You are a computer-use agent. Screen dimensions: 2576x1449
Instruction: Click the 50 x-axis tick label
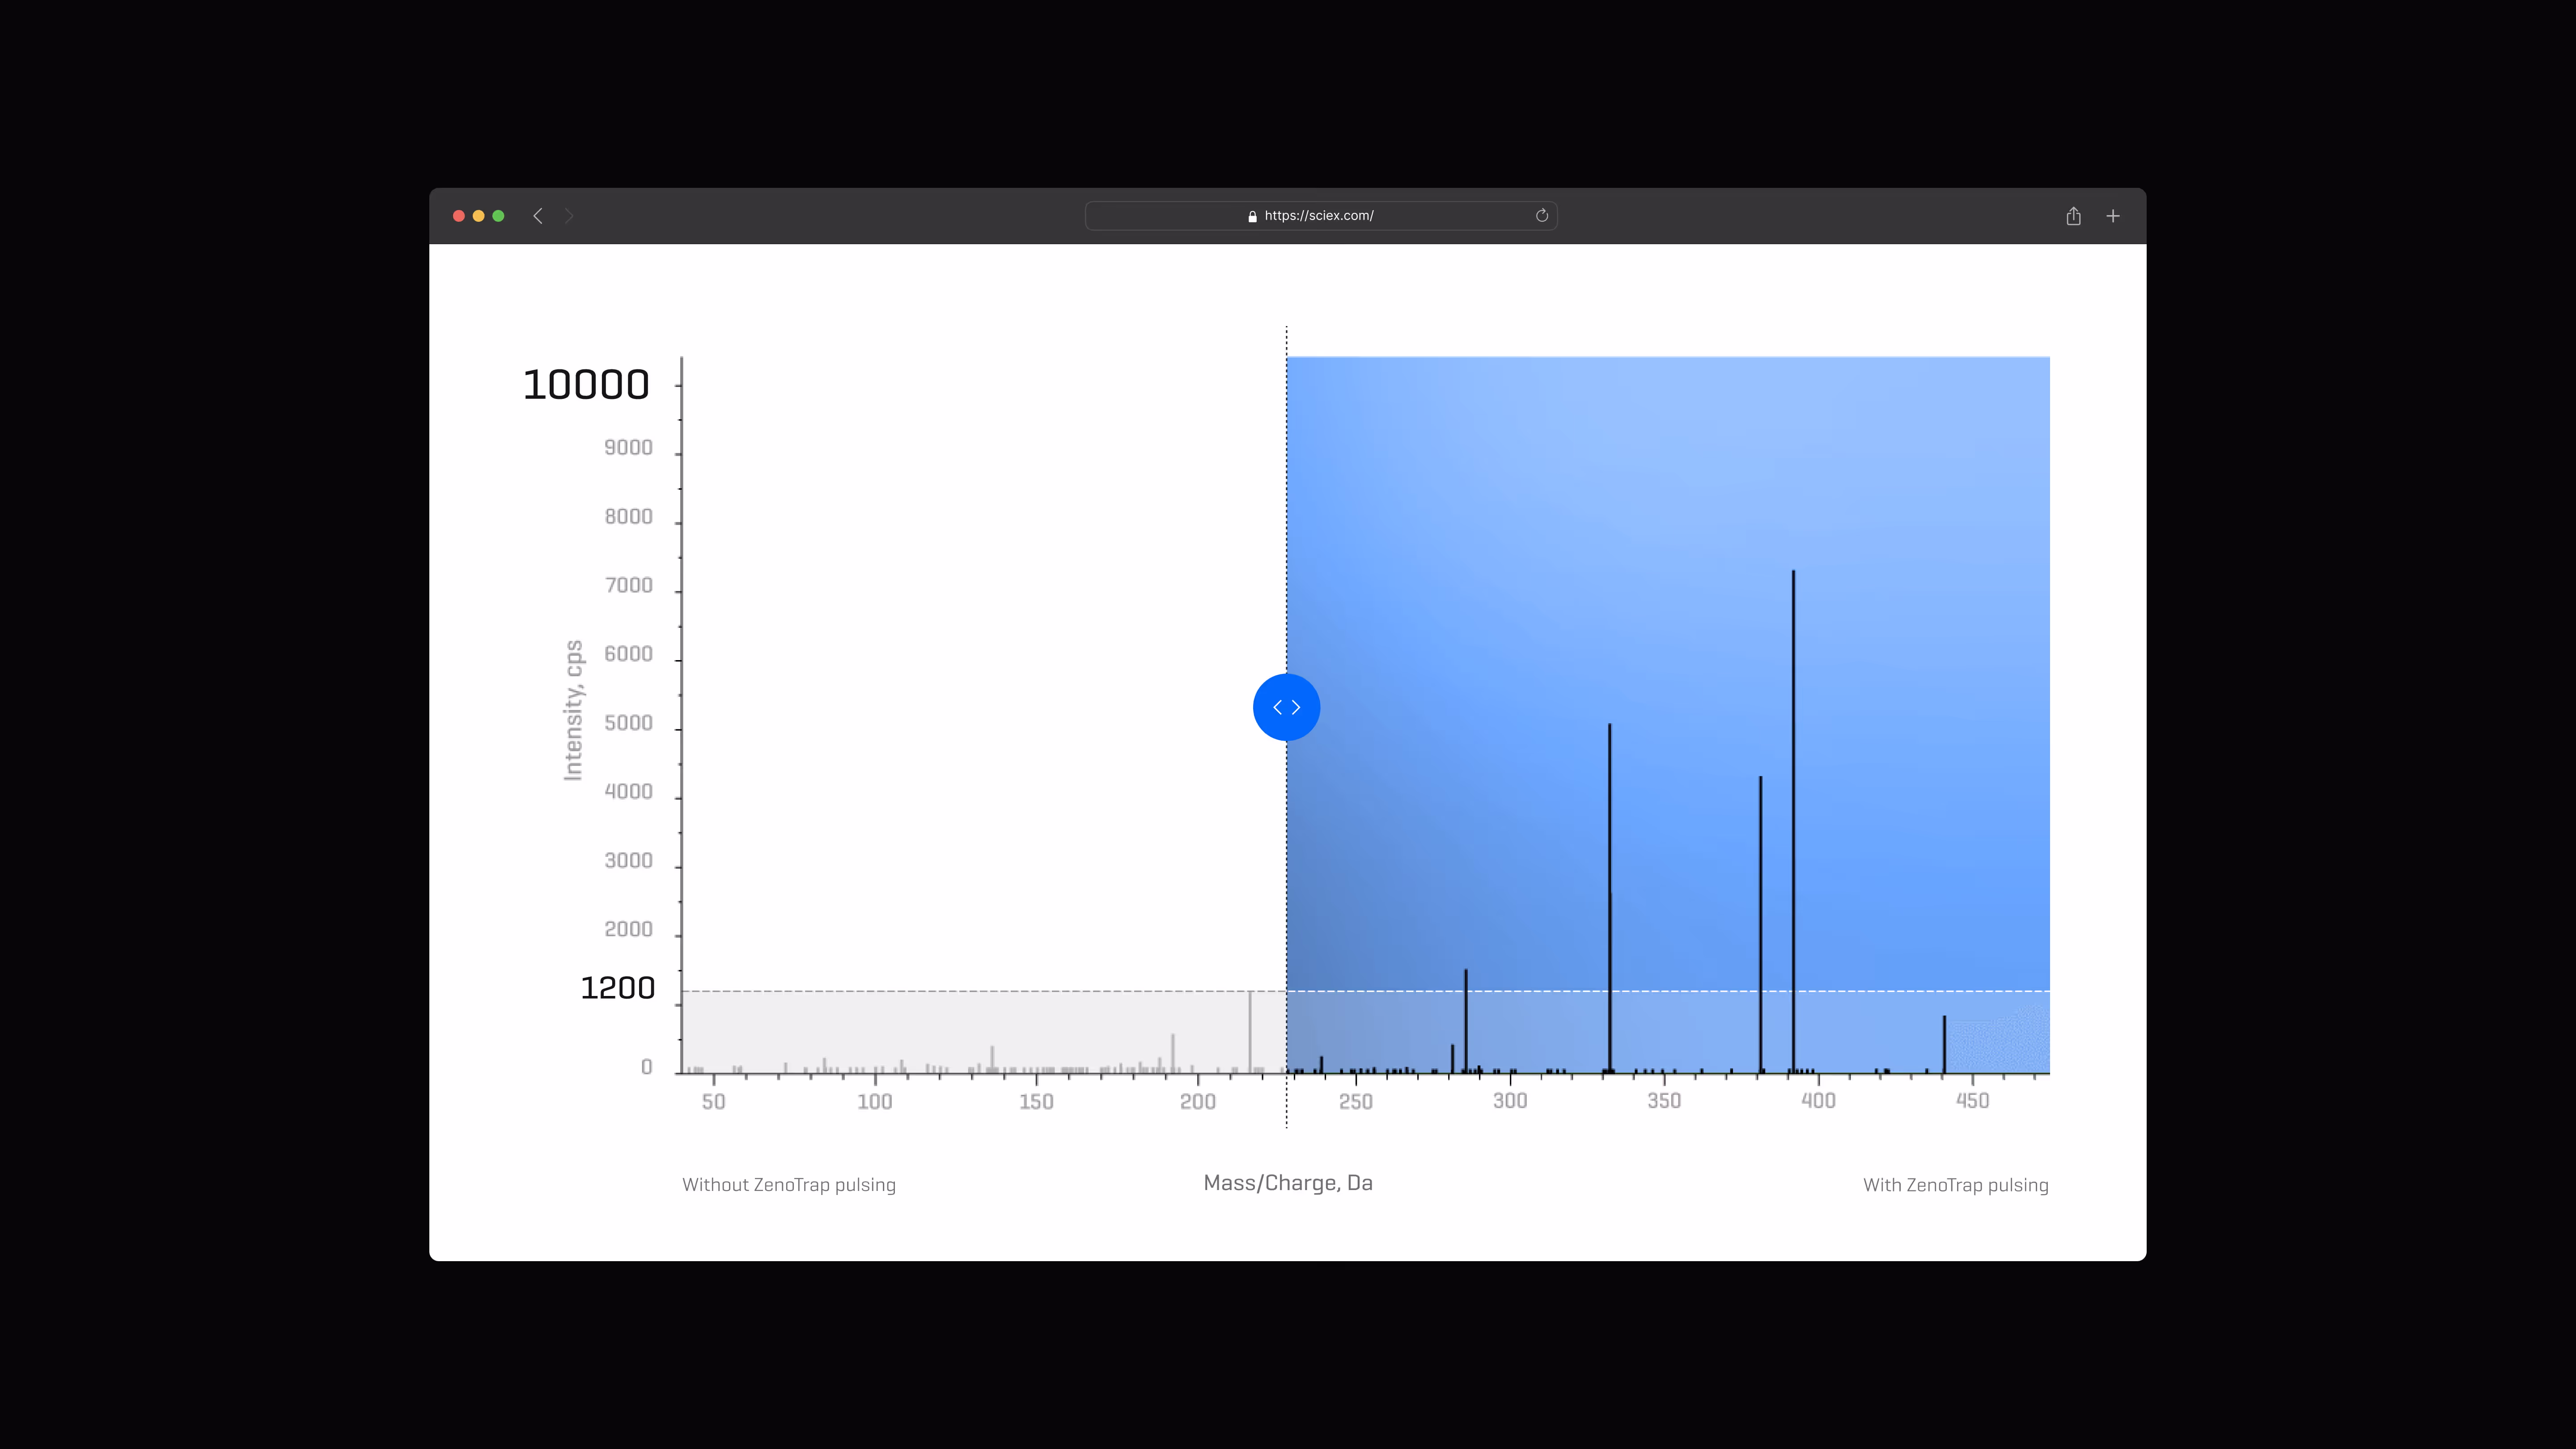713,1102
